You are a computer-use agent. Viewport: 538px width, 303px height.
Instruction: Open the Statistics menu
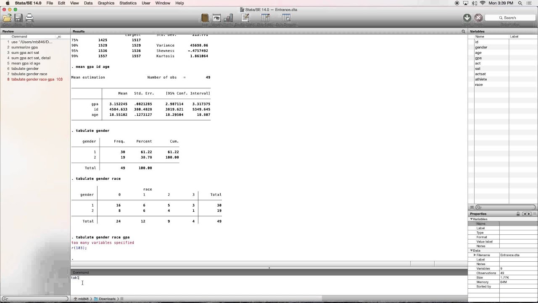(128, 3)
